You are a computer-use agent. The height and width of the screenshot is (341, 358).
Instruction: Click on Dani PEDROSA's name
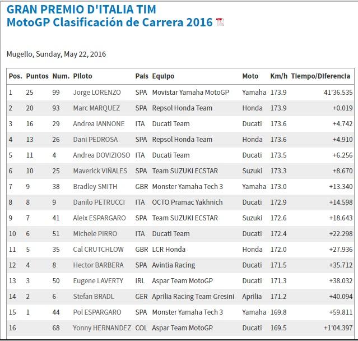[x=94, y=139]
